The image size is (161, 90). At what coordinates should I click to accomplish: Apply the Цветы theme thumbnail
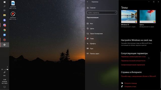148,16
